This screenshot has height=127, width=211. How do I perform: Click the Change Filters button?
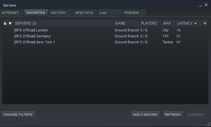tap(18, 115)
